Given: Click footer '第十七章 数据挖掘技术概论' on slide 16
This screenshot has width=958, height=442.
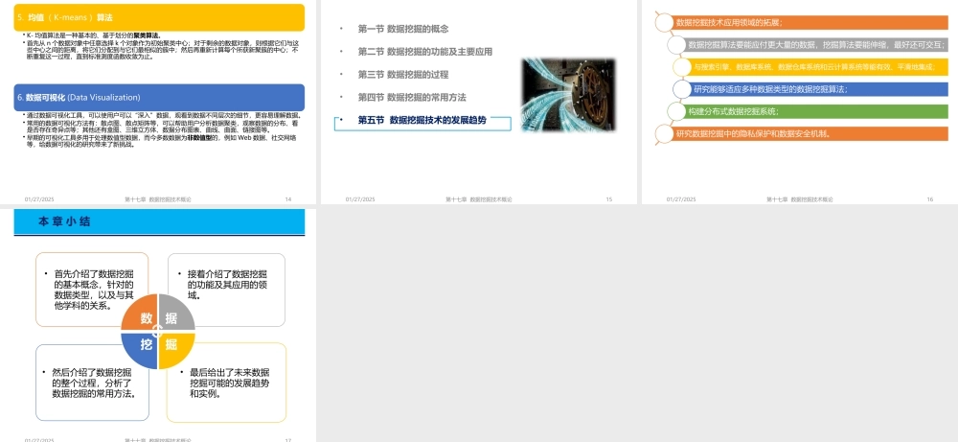Looking at the screenshot, I should click(x=799, y=199).
